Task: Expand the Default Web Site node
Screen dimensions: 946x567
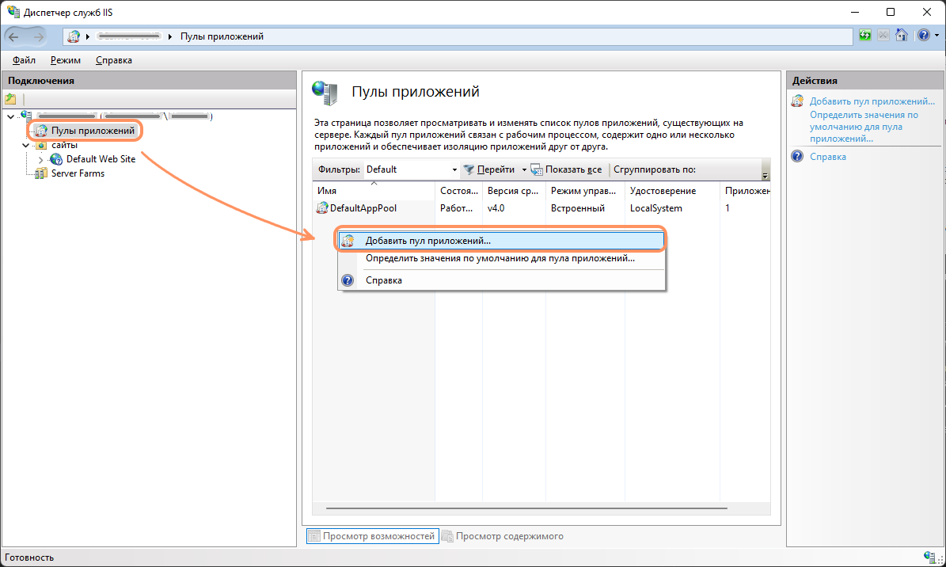Action: (40, 159)
